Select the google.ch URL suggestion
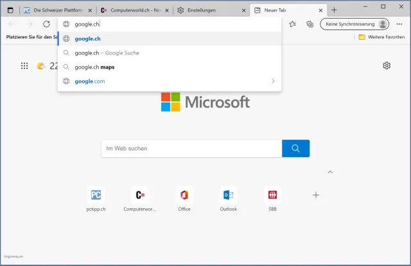The image size is (411, 266). coord(170,38)
